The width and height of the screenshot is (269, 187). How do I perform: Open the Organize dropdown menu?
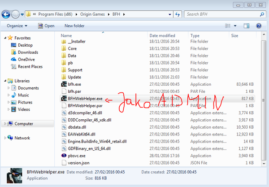point(17,26)
